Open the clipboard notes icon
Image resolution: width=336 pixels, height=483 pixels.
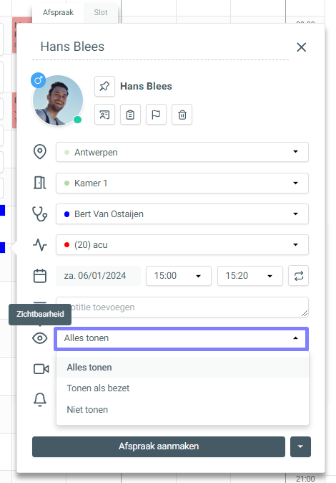tap(130, 115)
